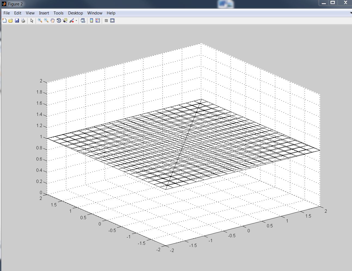Image resolution: width=352 pixels, height=271 pixels.
Task: Open the File menu
Action: click(7, 13)
